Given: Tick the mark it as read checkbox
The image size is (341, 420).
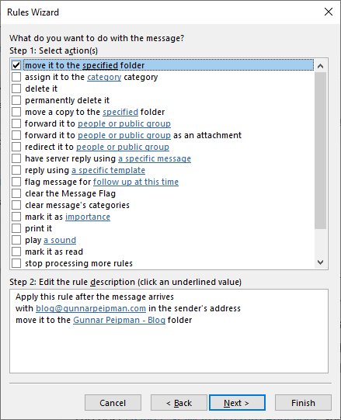Looking at the screenshot, I should click(16, 252).
